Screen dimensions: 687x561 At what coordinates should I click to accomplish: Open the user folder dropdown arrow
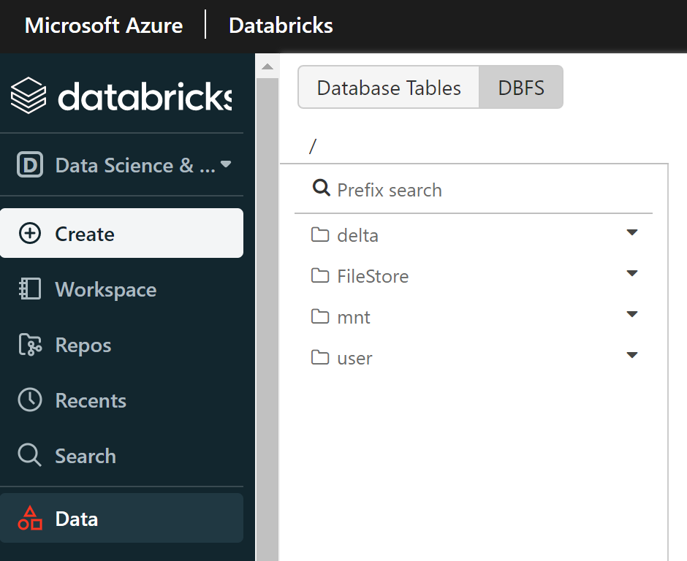[x=632, y=356]
